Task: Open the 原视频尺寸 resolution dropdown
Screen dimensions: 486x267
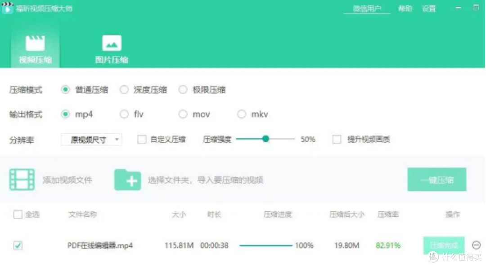Action: 91,140
